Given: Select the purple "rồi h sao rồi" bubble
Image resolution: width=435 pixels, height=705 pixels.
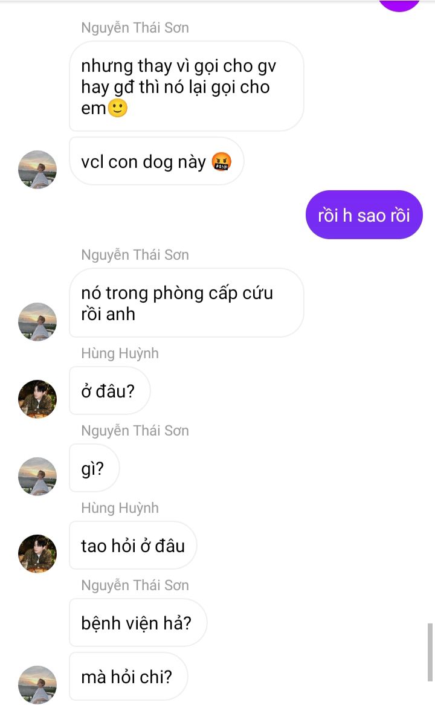Looking at the screenshot, I should 364,215.
